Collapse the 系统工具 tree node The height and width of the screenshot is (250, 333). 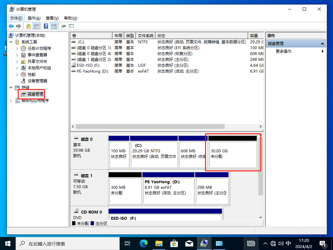point(11,42)
